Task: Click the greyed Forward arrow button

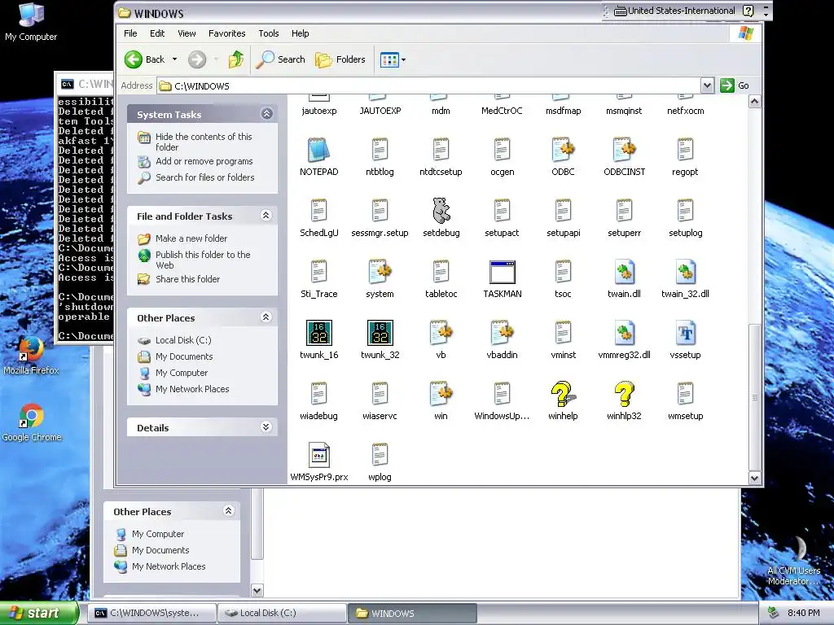Action: (x=197, y=59)
